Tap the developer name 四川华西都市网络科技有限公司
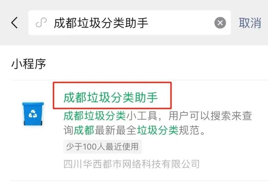This screenshot has height=187, width=268. coord(131,164)
